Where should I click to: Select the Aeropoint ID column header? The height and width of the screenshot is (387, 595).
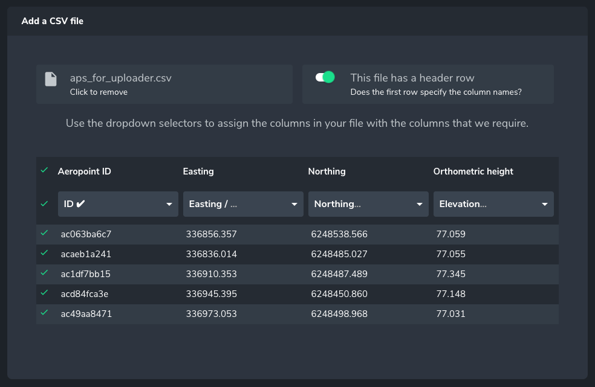pyautogui.click(x=84, y=171)
